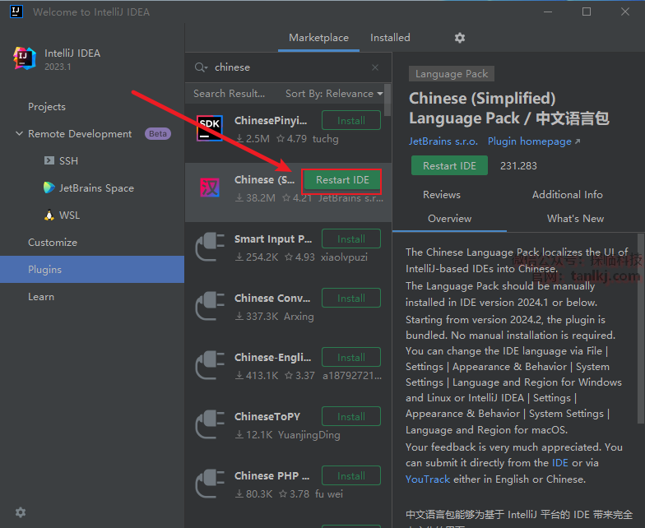
Task: Click the plugin search input field
Action: point(288,67)
